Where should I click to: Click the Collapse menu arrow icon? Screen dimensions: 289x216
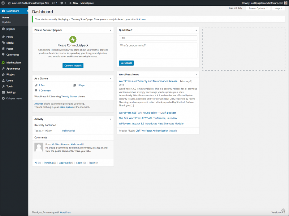point(3,98)
